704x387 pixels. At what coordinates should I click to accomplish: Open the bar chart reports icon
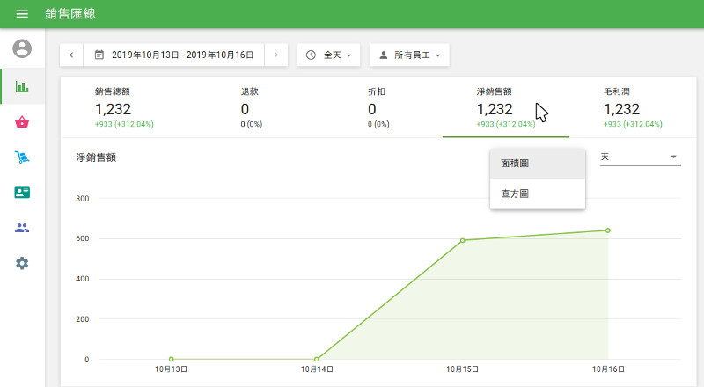[x=22, y=87]
